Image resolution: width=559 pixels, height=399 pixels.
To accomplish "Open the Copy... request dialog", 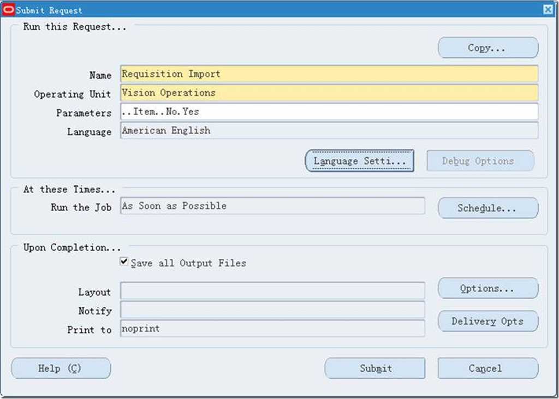I will 488,48.
